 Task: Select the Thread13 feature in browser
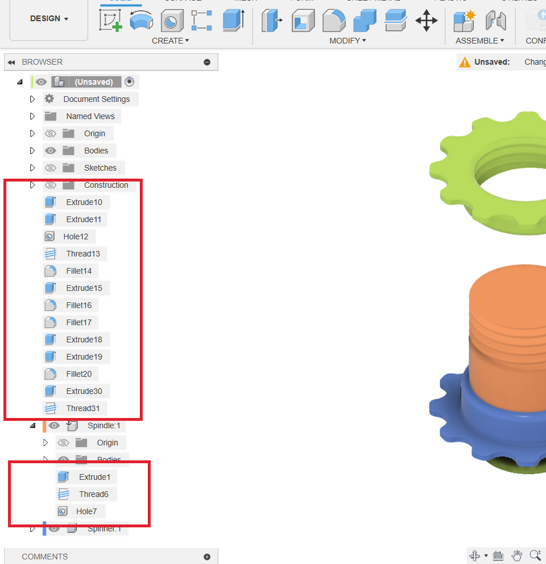coord(83,254)
